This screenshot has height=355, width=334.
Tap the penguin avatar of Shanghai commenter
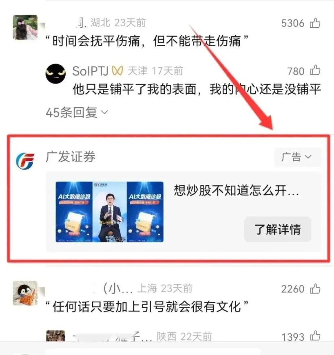pyautogui.click(x=25, y=293)
